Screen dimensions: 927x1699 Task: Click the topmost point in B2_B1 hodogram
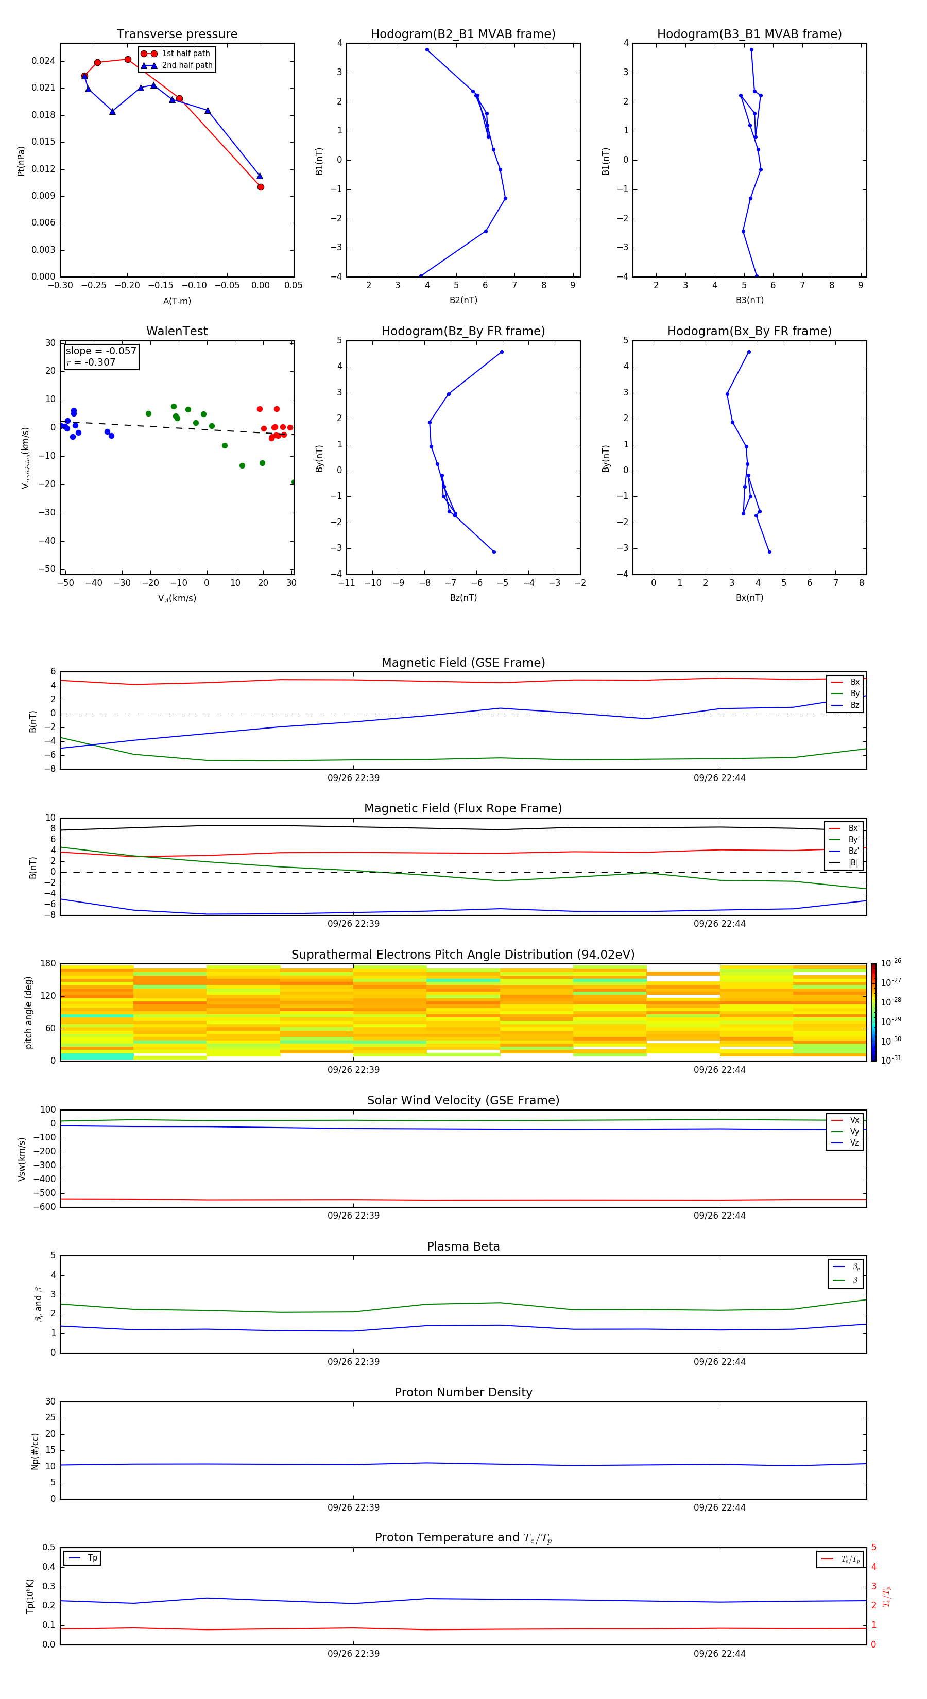pyautogui.click(x=427, y=49)
